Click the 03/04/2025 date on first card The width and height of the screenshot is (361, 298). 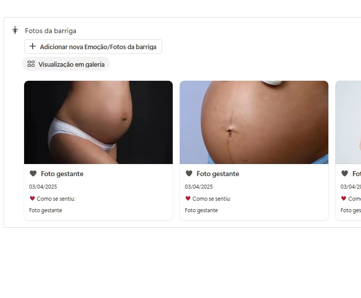click(43, 187)
